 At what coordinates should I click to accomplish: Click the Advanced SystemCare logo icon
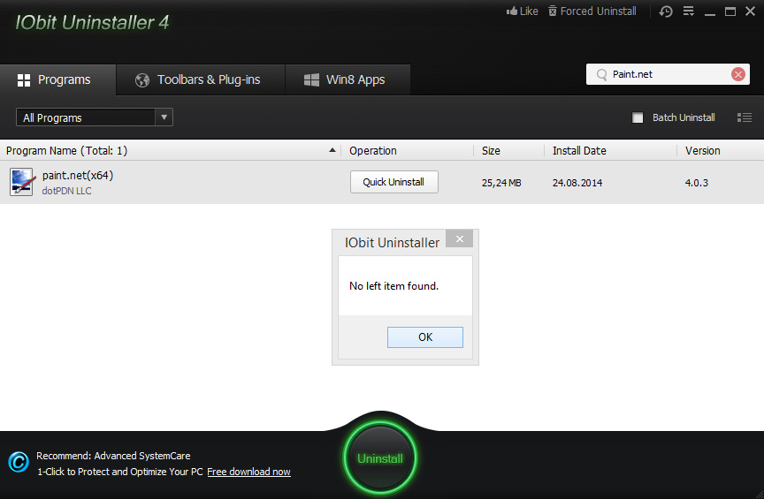(x=19, y=462)
